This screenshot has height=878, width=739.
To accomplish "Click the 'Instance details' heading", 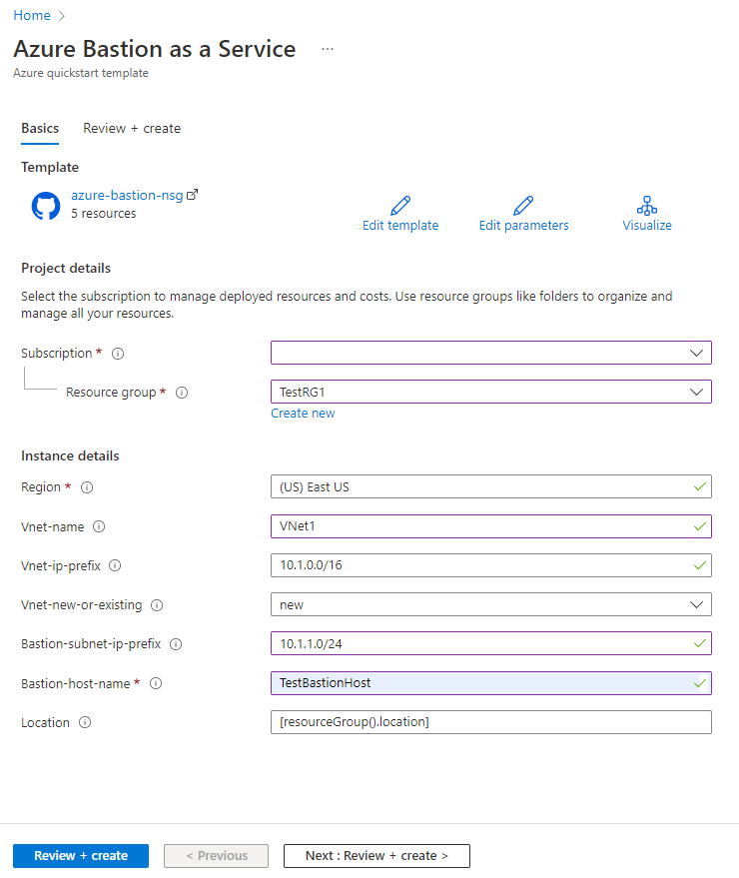I will pos(70,455).
